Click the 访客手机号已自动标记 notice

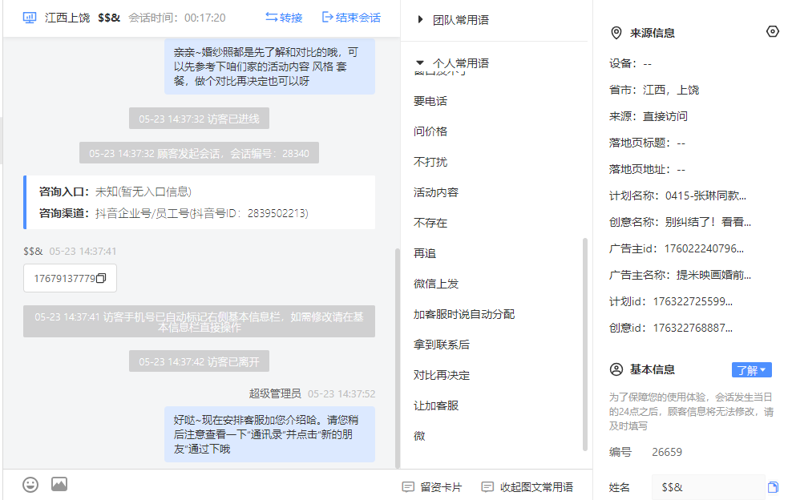199,322
